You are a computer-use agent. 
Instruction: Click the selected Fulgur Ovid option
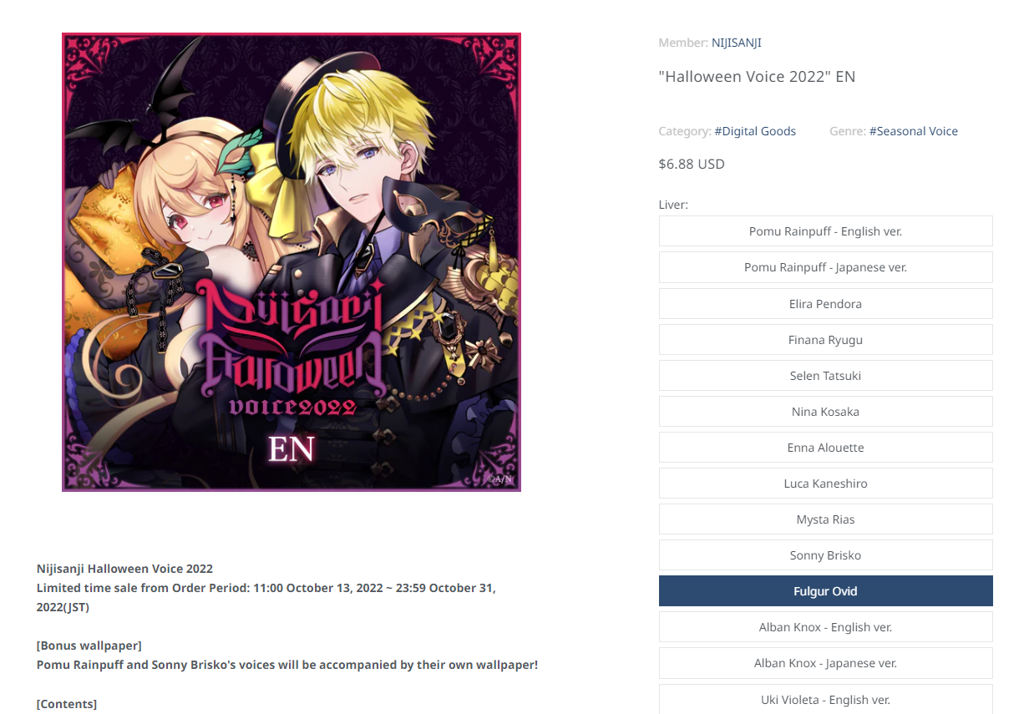point(825,591)
